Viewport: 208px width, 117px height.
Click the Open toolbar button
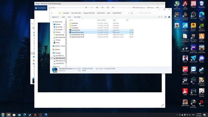pos(63,17)
